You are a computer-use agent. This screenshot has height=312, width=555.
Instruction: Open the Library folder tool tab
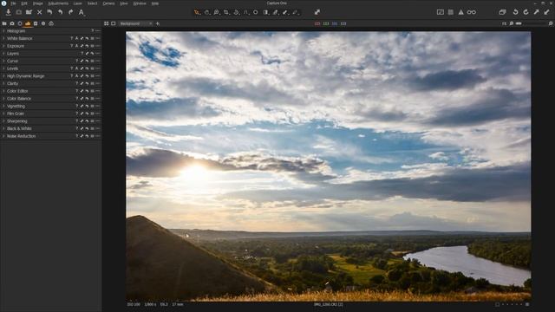pyautogui.click(x=4, y=23)
